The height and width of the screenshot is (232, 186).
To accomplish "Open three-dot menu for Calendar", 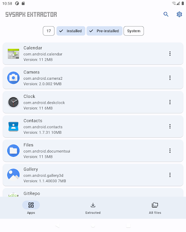I will click(170, 53).
